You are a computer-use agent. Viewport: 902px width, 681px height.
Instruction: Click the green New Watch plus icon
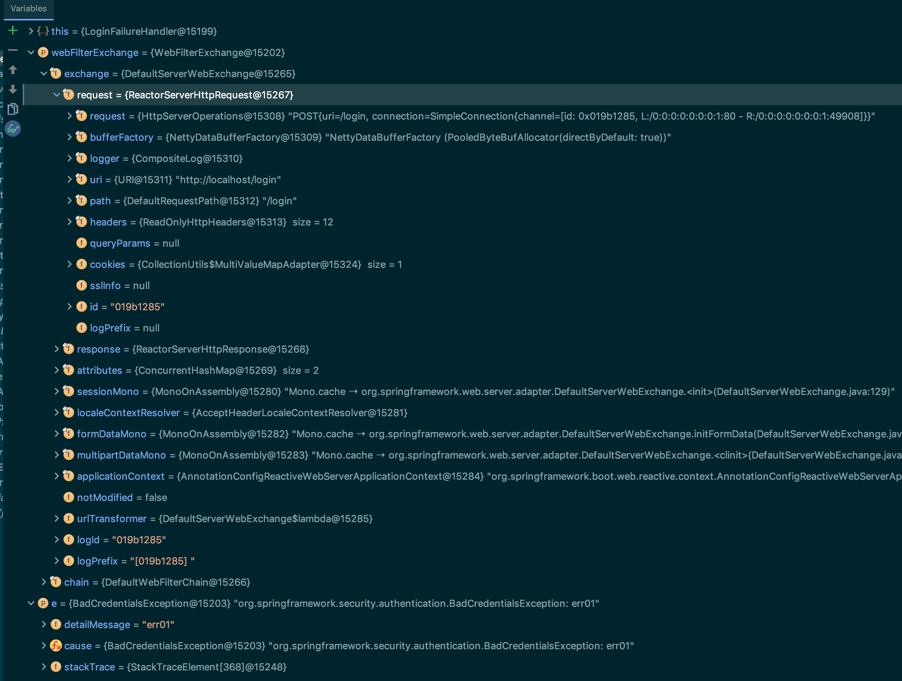point(12,31)
